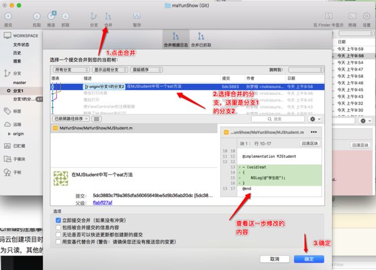376x270 pixels.
Task: Click the 确定 button
Action: (309, 259)
